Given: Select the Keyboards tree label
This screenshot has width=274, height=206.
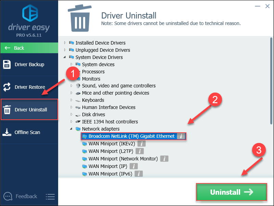Looking at the screenshot, I should [93, 100].
